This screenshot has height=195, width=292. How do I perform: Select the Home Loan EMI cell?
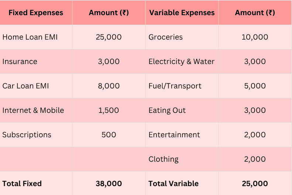click(30, 37)
